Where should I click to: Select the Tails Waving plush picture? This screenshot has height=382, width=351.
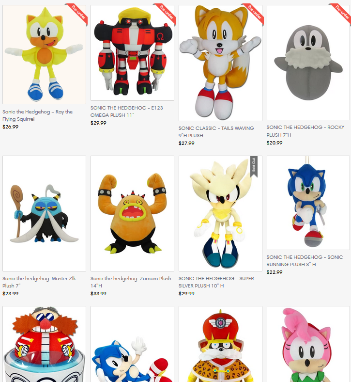point(220,63)
